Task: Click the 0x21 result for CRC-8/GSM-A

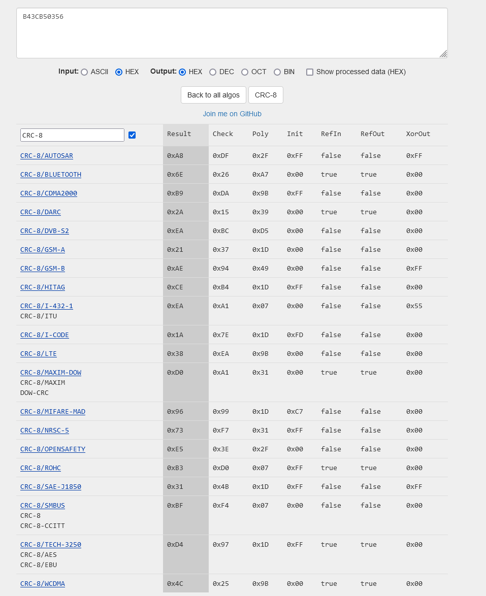Action: click(x=175, y=250)
